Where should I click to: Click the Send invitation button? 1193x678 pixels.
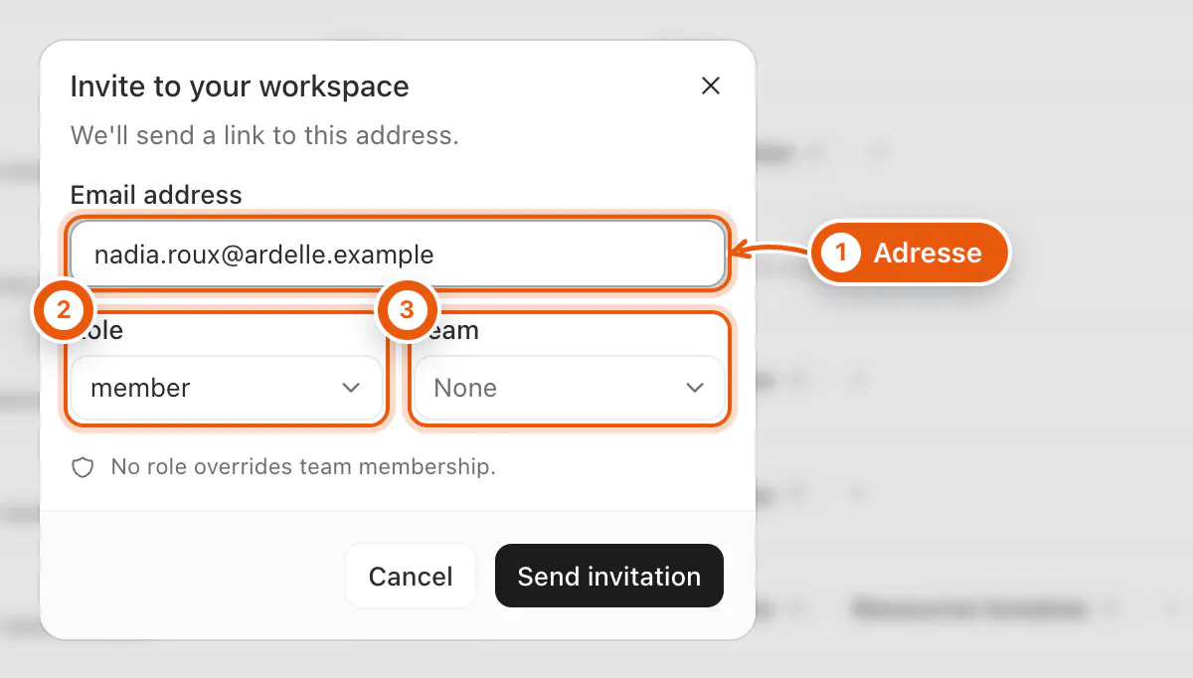pos(609,577)
